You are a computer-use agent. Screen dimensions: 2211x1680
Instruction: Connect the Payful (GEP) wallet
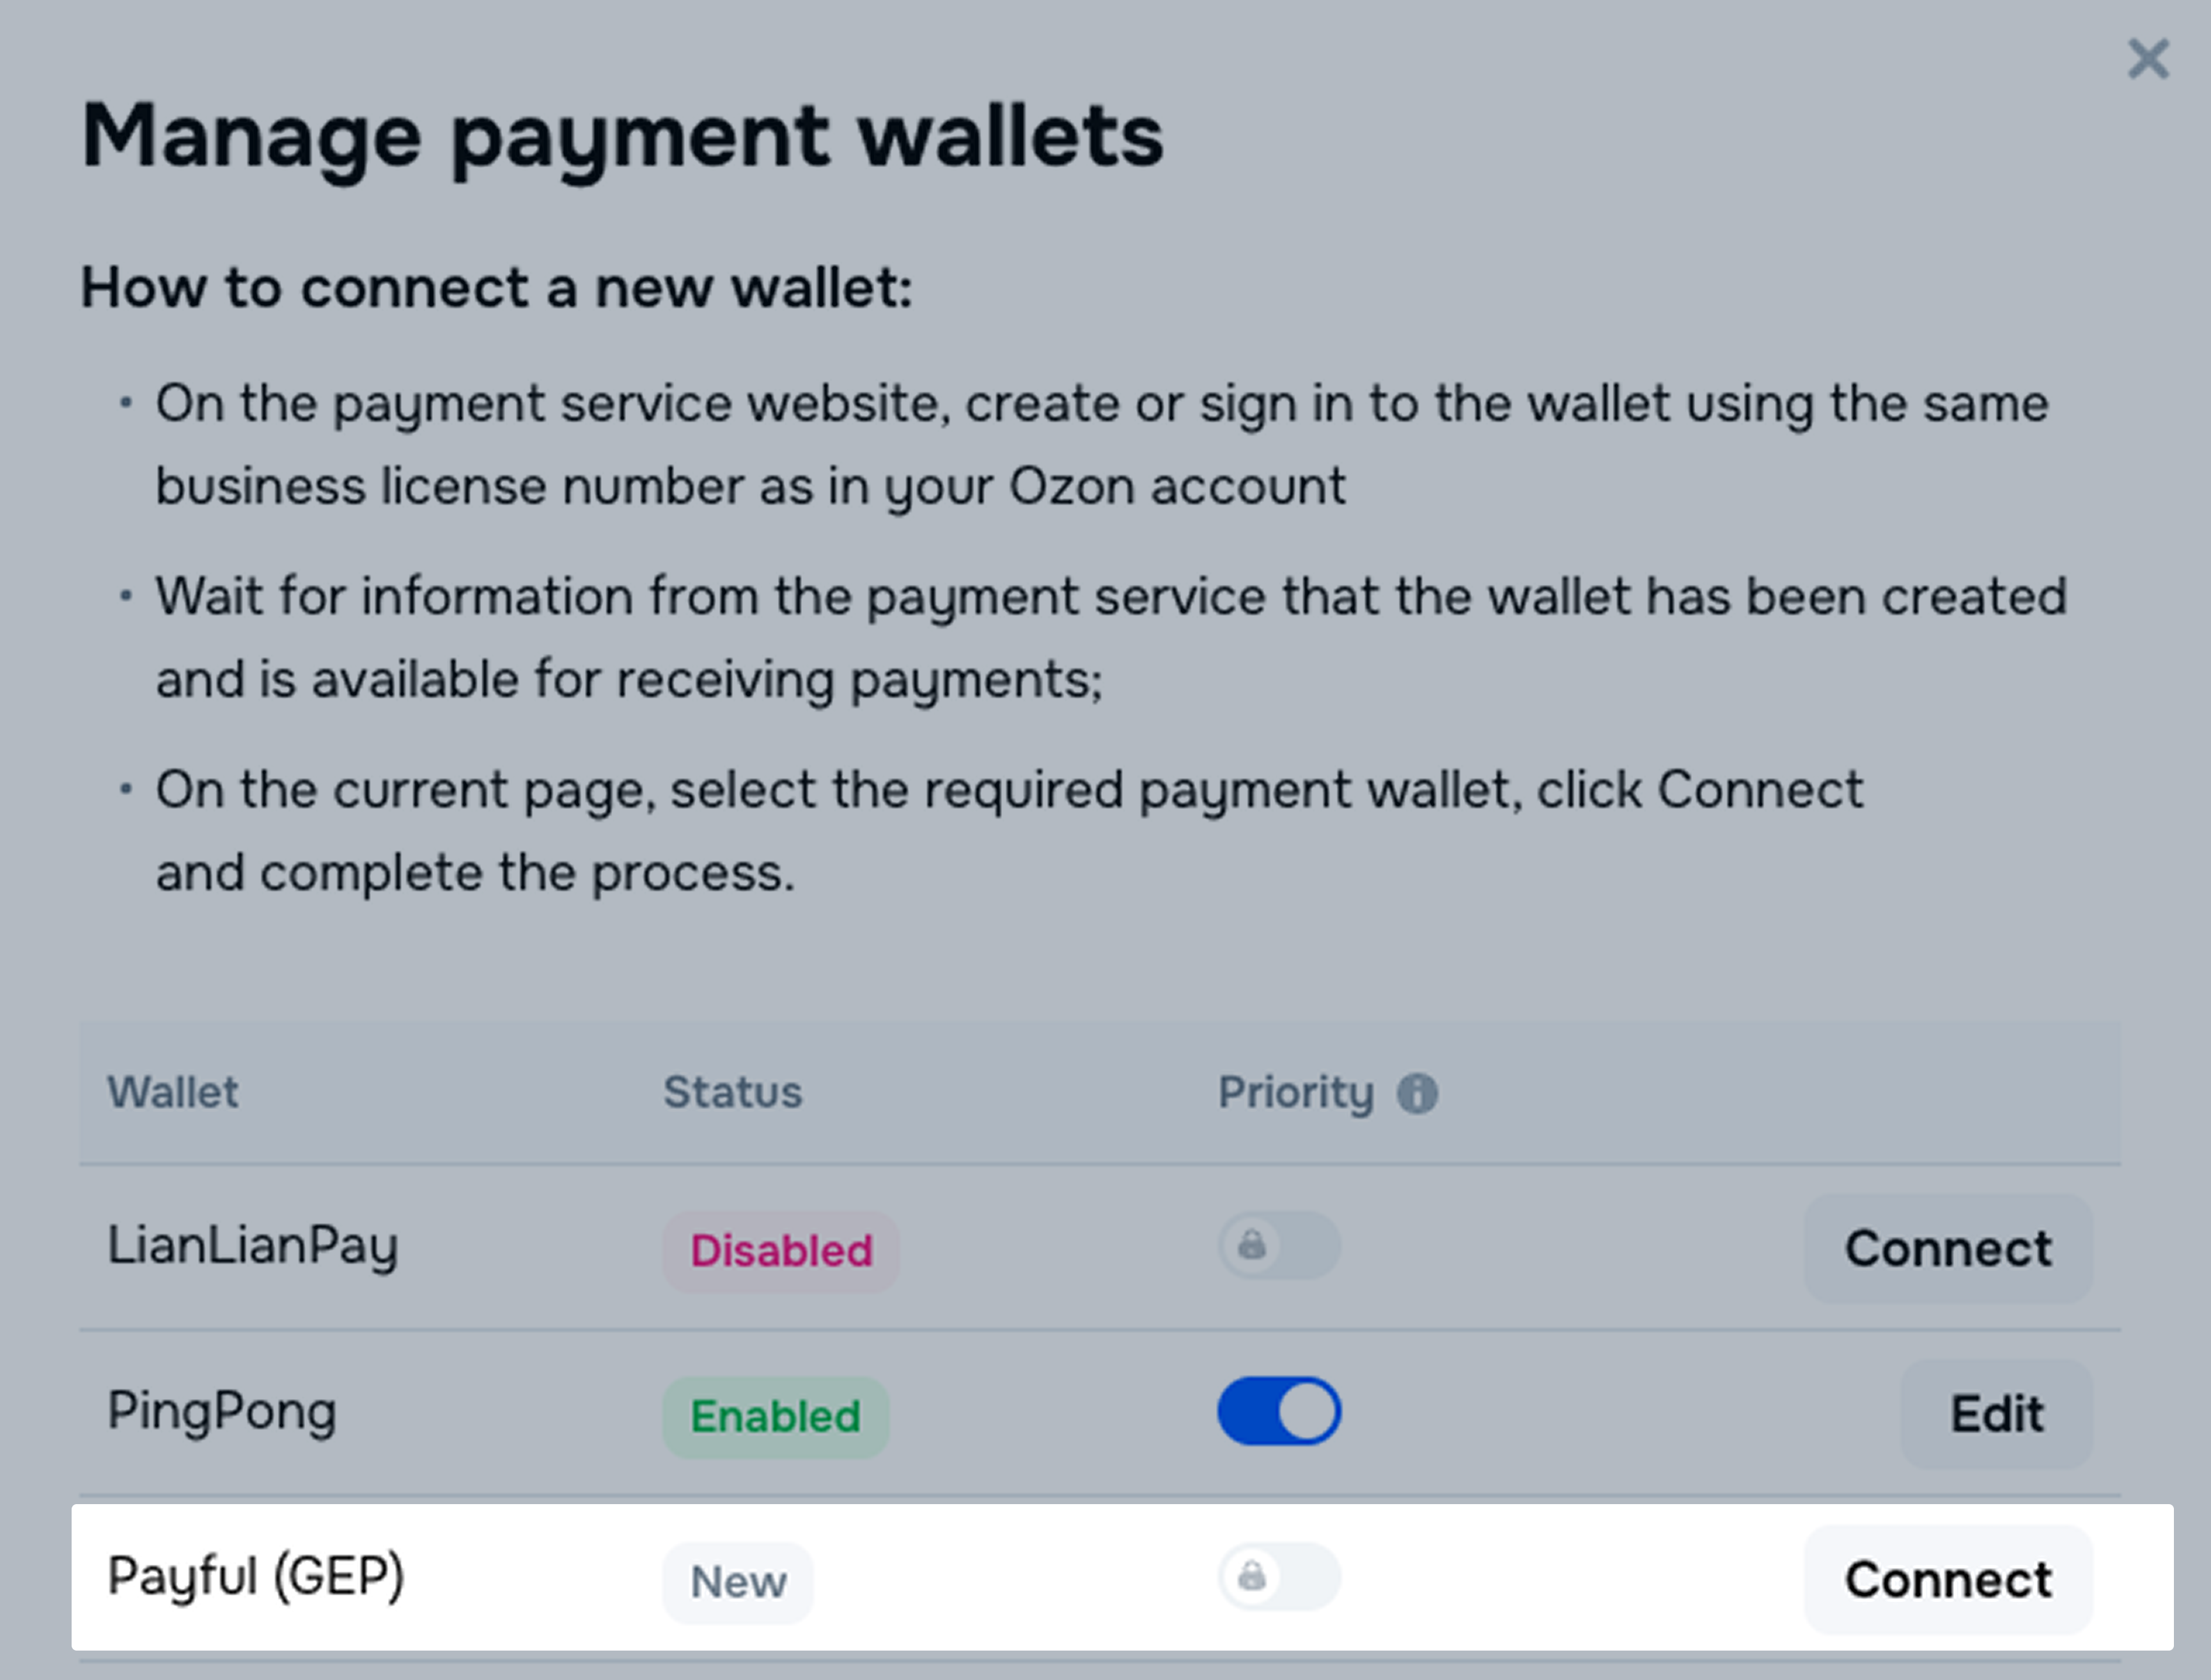click(x=1947, y=1579)
